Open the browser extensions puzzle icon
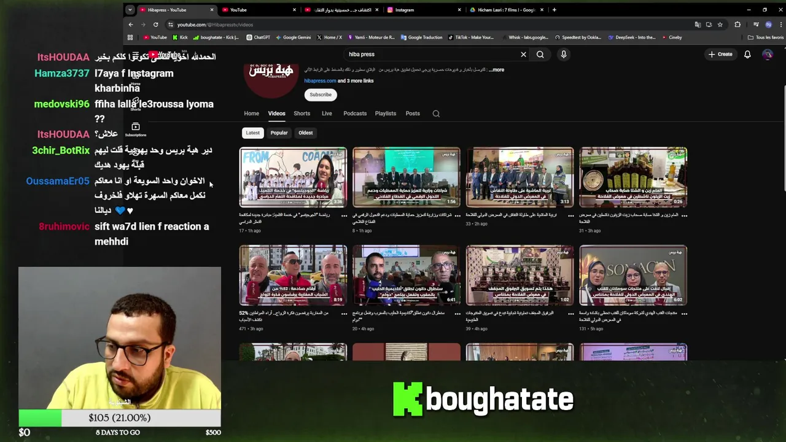The image size is (786, 442). [737, 25]
